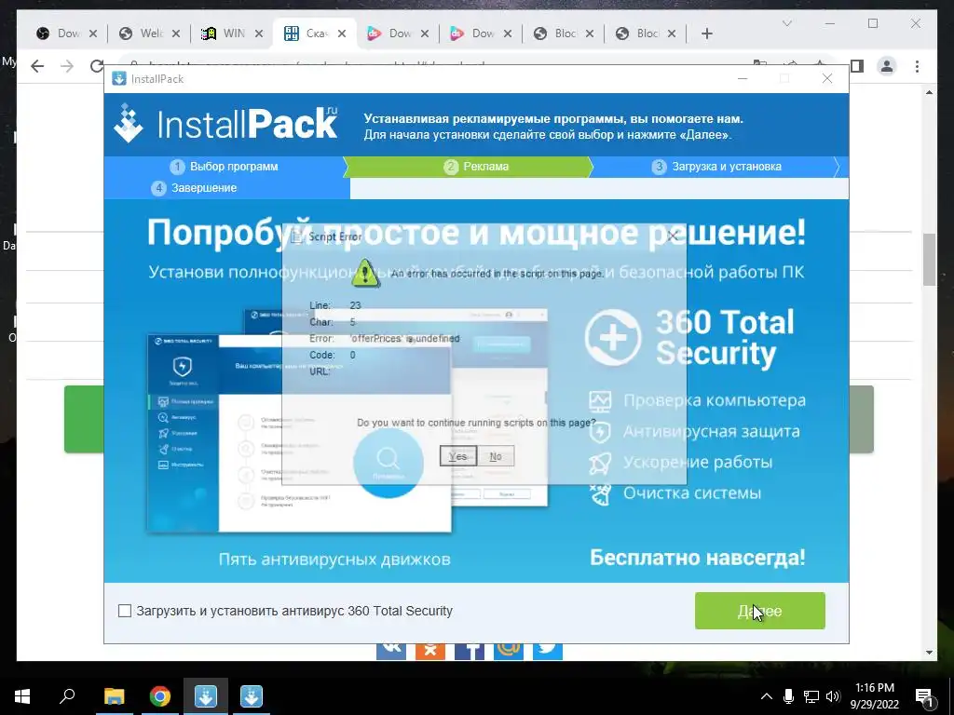
Task: Open Chrome tab search chevron
Action: [x=786, y=23]
